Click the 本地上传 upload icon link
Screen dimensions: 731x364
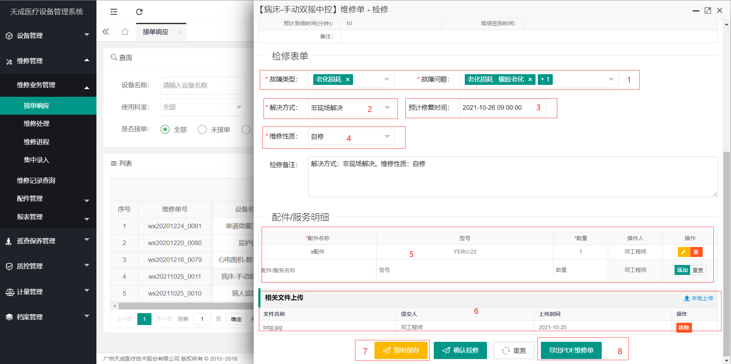pos(698,298)
